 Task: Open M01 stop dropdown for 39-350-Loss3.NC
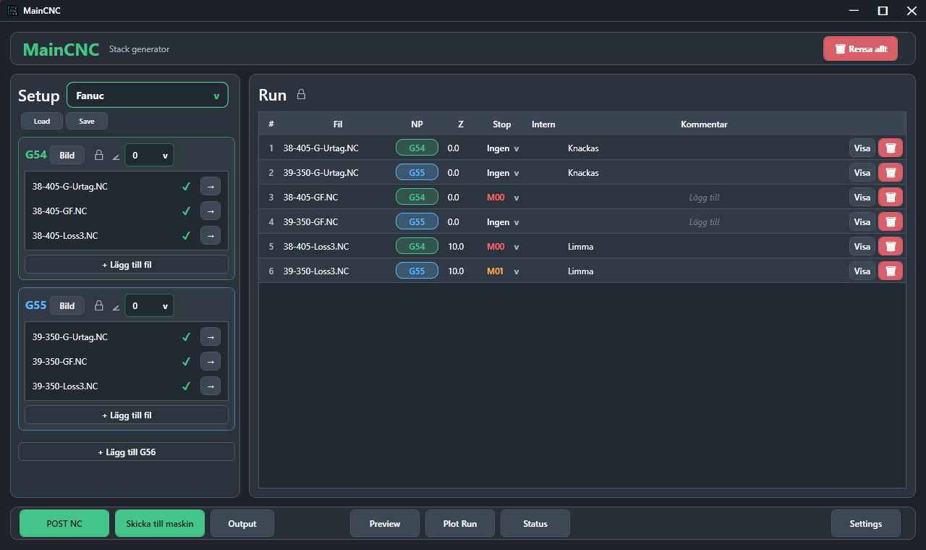coord(503,271)
